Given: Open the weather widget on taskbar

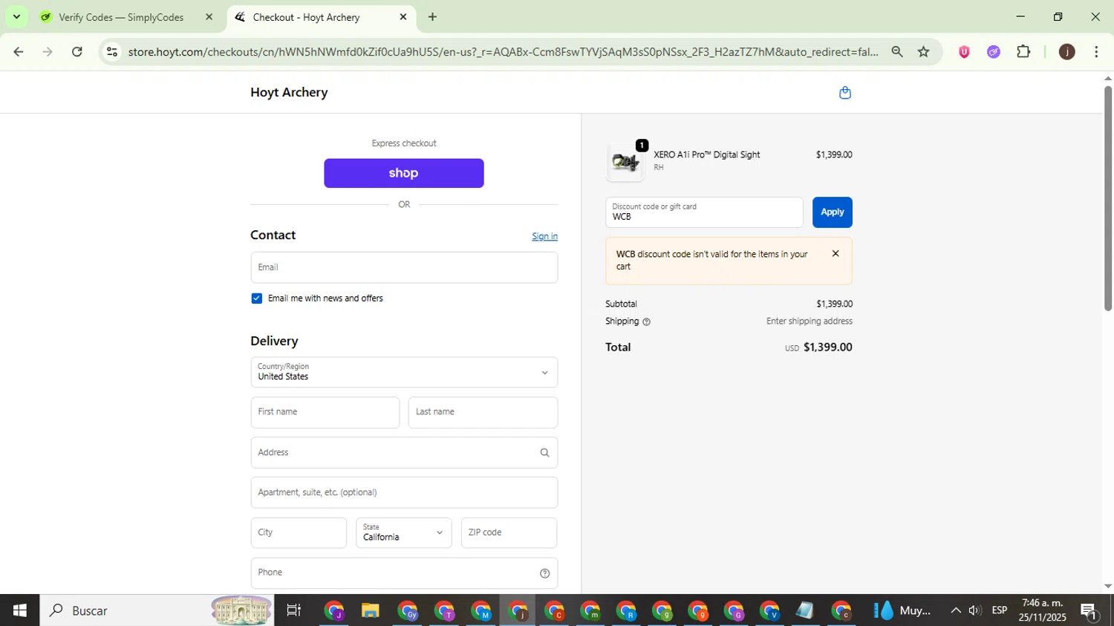Looking at the screenshot, I should tap(902, 610).
